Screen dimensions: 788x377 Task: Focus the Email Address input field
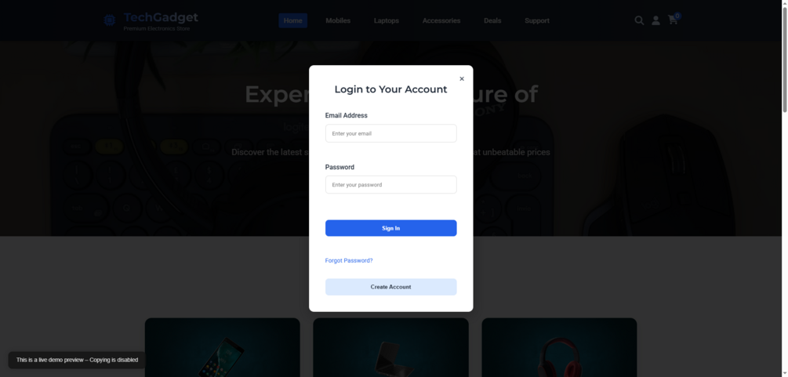(x=391, y=133)
